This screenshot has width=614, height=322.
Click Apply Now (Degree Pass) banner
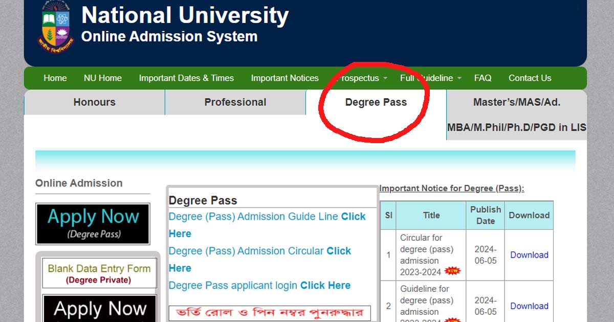93,224
